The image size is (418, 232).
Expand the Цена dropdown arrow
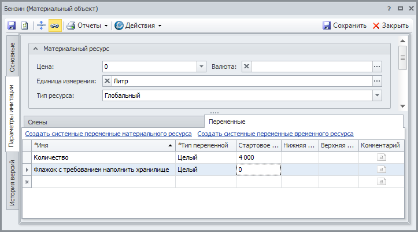[201, 67]
